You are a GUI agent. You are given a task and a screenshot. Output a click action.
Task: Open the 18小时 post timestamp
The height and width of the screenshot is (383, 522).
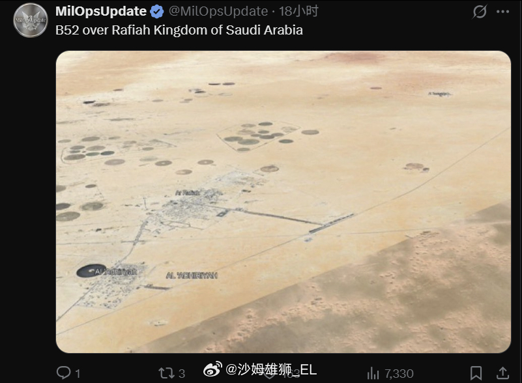click(298, 11)
